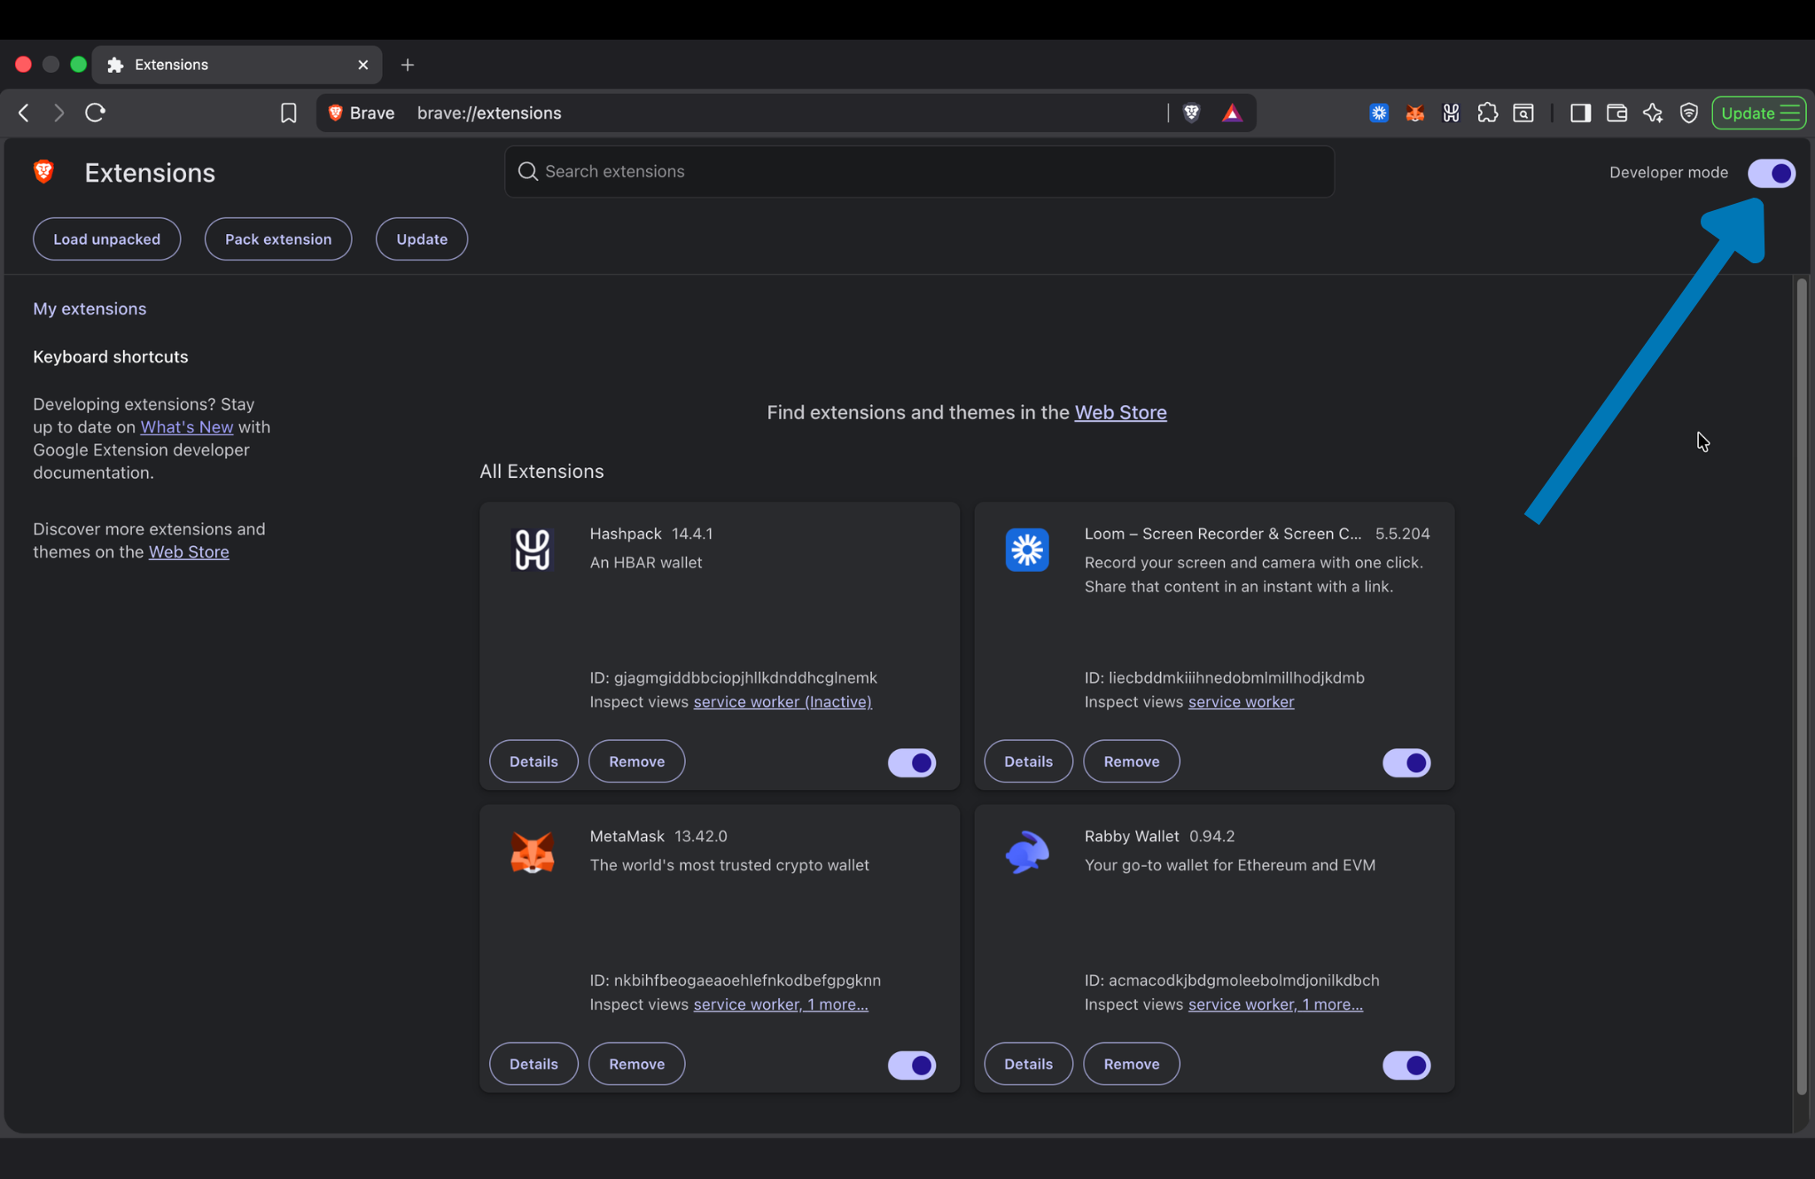Inspect MetaMask service worker, 1 more
The width and height of the screenshot is (1815, 1179).
pyautogui.click(x=781, y=1004)
